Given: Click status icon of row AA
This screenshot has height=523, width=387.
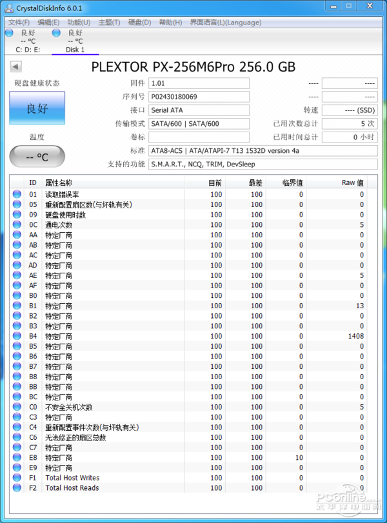Looking at the screenshot, I should coord(17,235).
